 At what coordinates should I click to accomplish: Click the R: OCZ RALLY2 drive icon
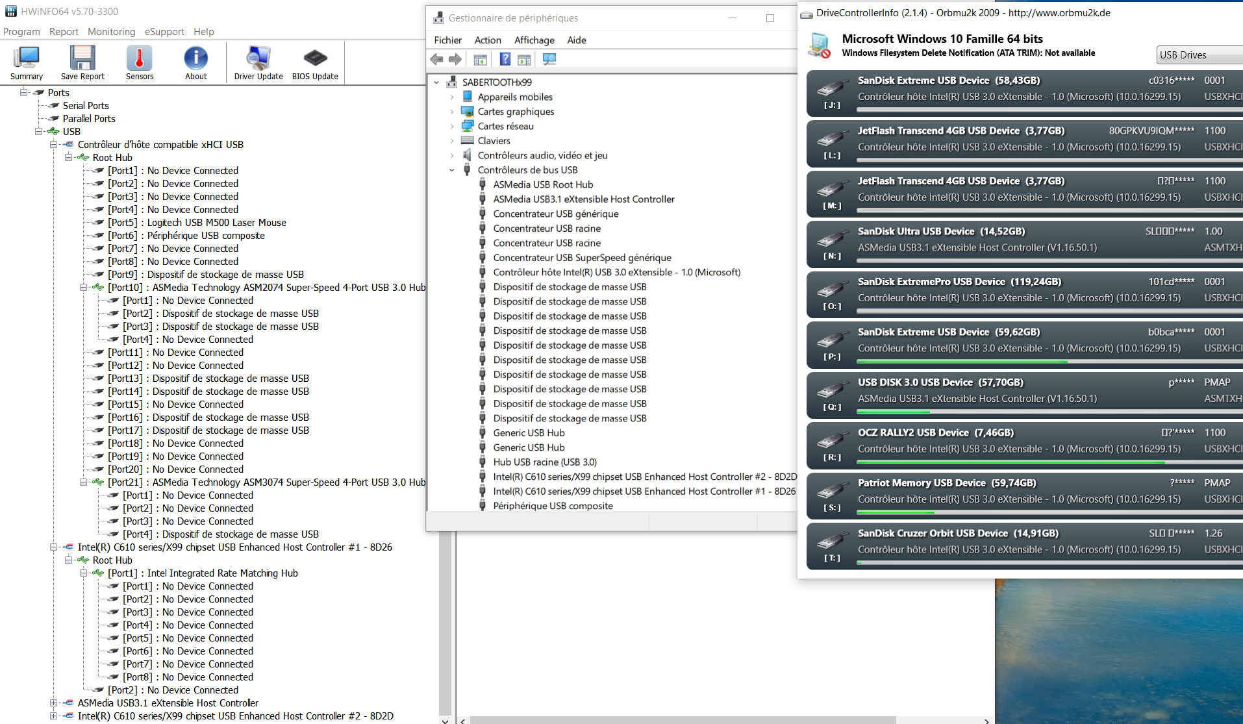click(833, 440)
